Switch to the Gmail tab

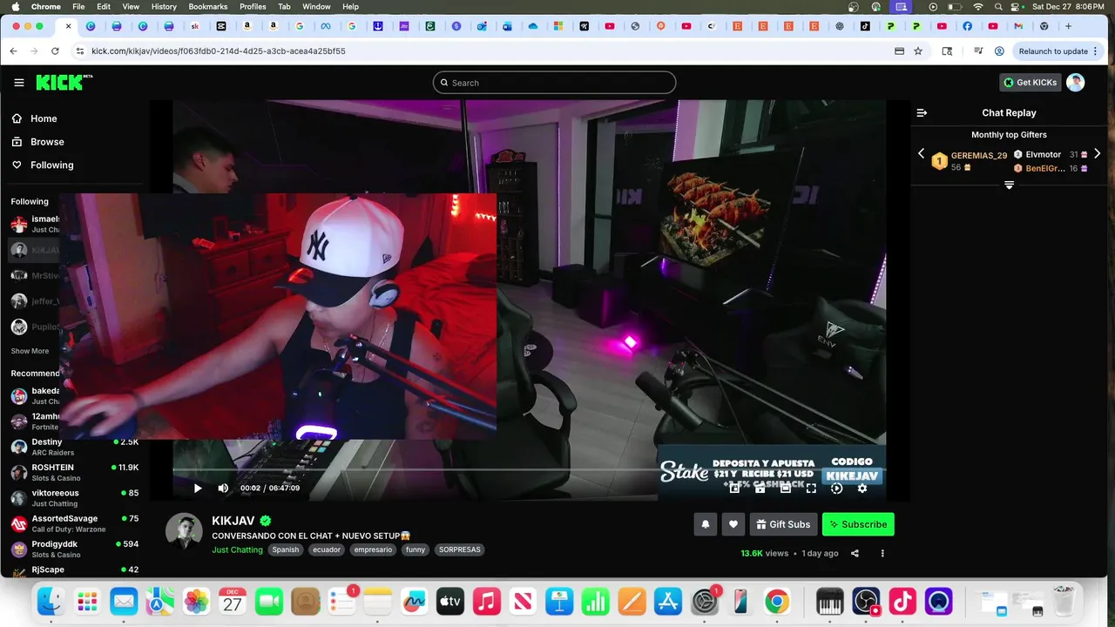(x=1018, y=26)
